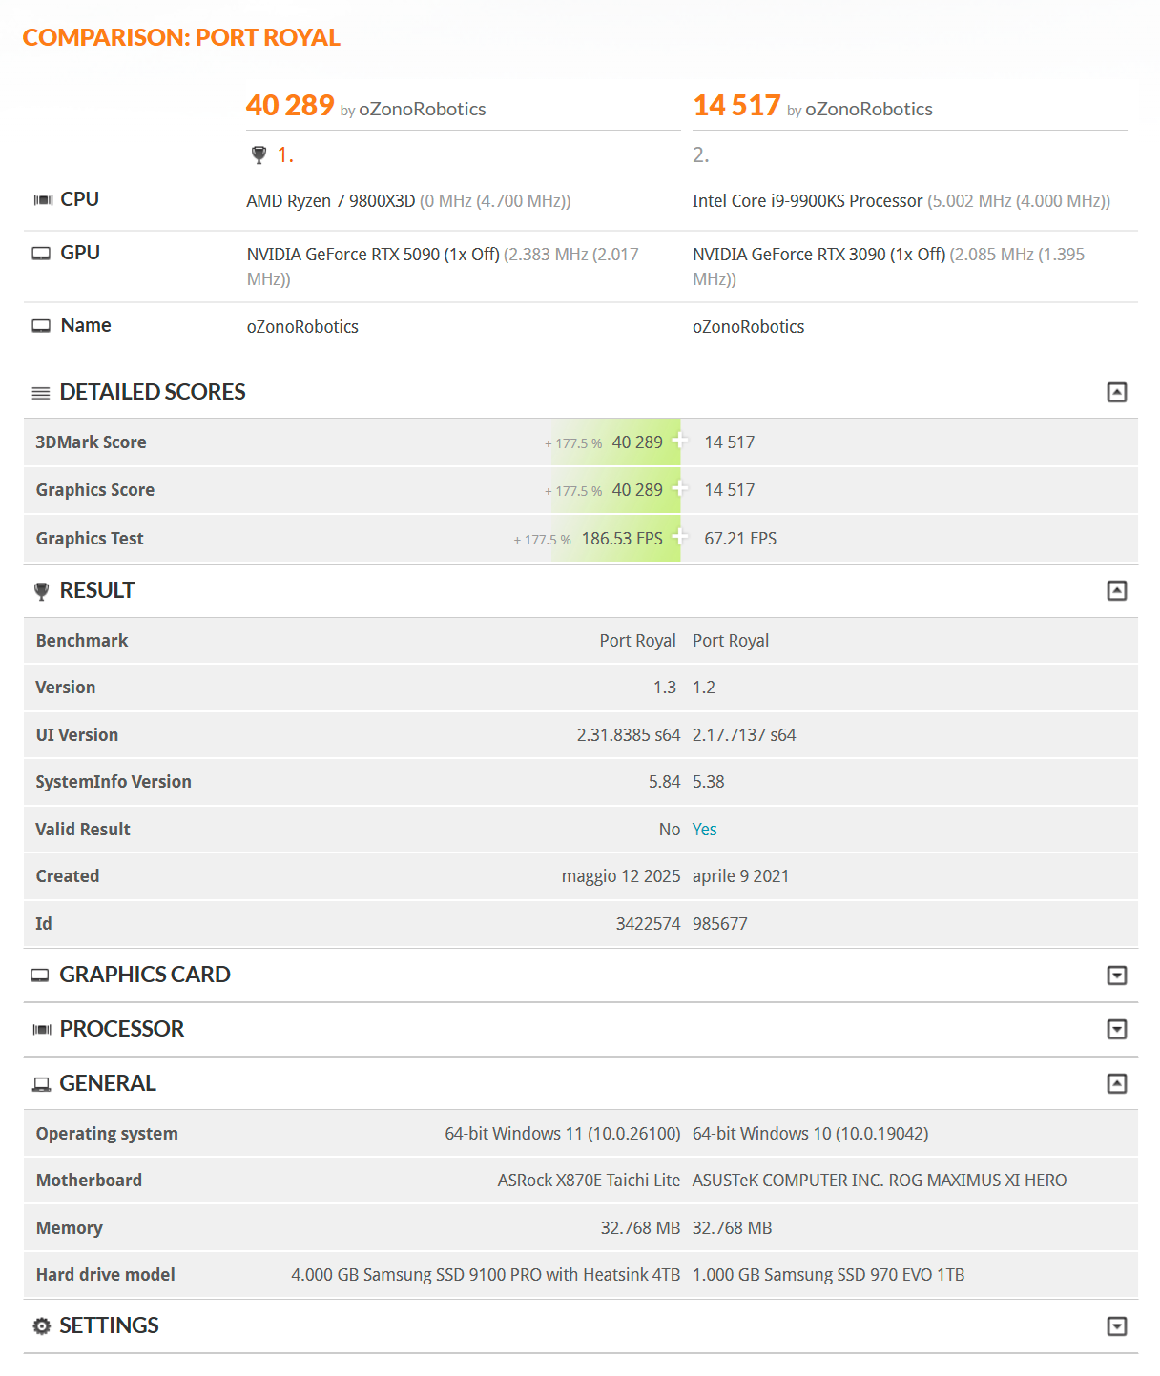
Task: Click the Settings gear icon
Action: coord(41,1326)
